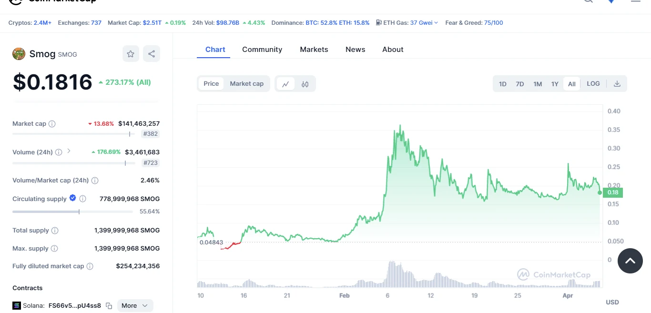Image resolution: width=651 pixels, height=313 pixels.
Task: Open the About tab
Action: pyautogui.click(x=393, y=50)
